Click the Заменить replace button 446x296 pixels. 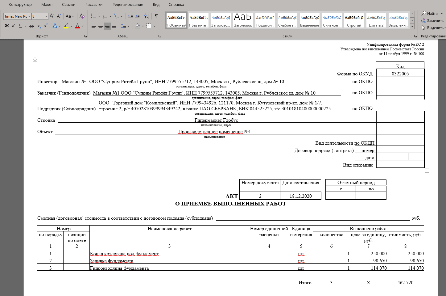point(432,21)
